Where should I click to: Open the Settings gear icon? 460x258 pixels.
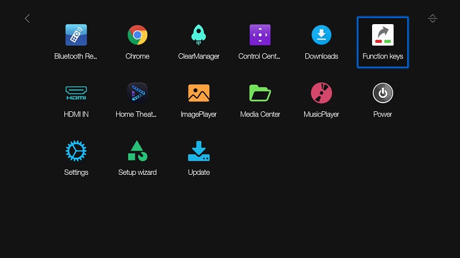click(76, 151)
